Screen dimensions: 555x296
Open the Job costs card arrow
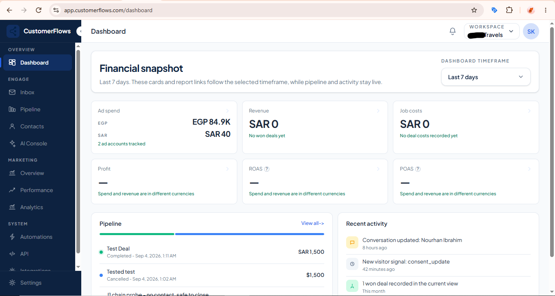tap(529, 111)
